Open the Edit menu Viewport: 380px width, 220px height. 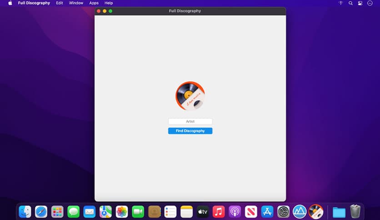(x=60, y=3)
